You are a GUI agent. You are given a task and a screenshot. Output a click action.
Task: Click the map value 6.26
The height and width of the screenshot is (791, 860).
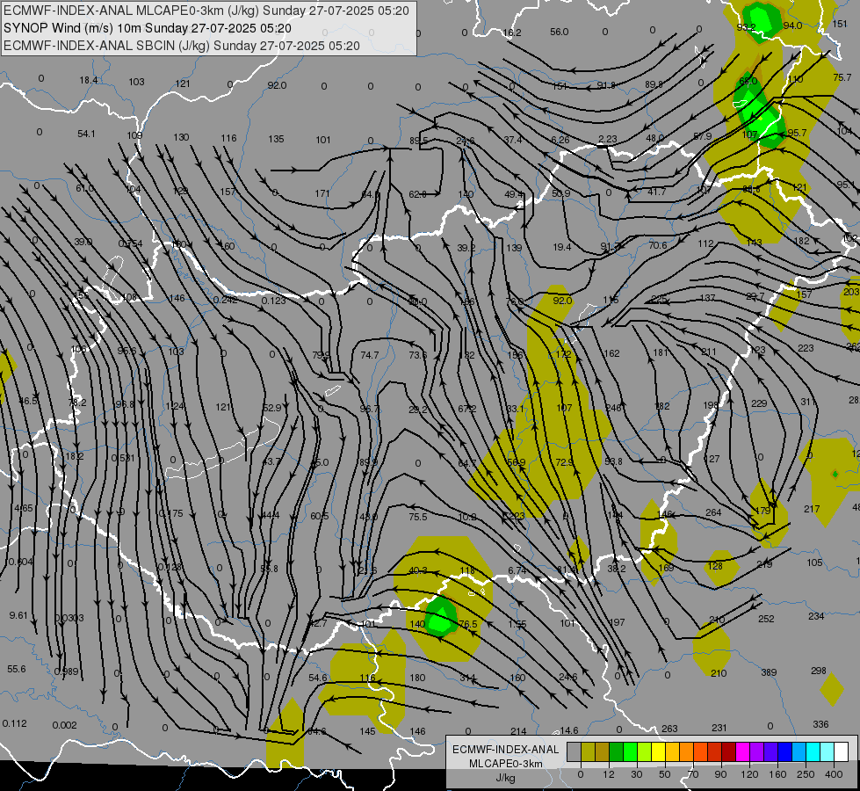(x=560, y=140)
